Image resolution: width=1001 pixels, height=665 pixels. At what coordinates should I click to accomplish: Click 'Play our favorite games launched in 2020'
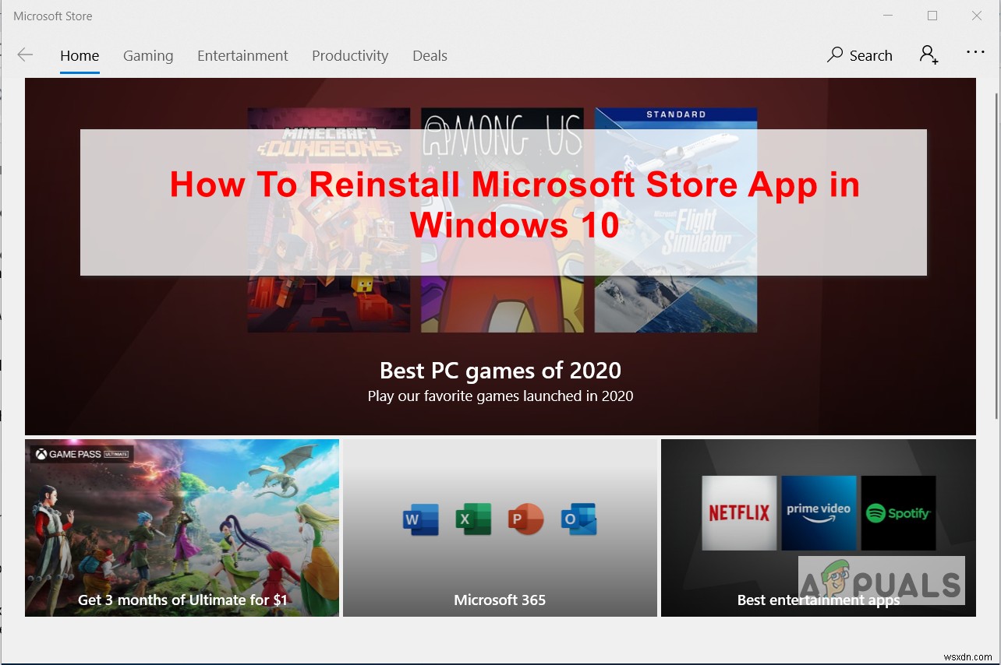500,396
